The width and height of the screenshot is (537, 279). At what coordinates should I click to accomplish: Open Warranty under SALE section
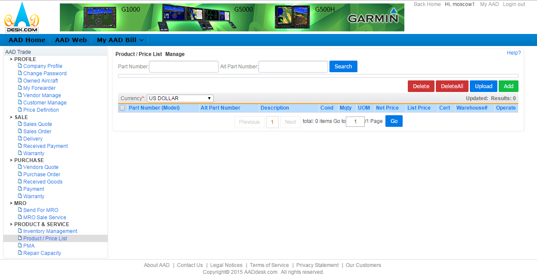(x=34, y=153)
